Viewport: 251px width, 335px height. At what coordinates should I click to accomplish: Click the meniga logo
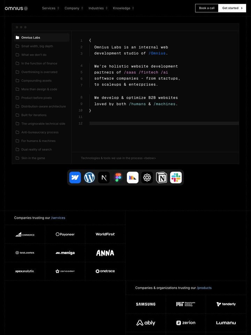[65, 253]
